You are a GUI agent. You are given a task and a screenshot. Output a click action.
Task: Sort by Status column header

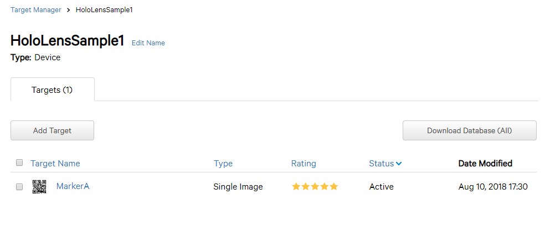tap(381, 164)
